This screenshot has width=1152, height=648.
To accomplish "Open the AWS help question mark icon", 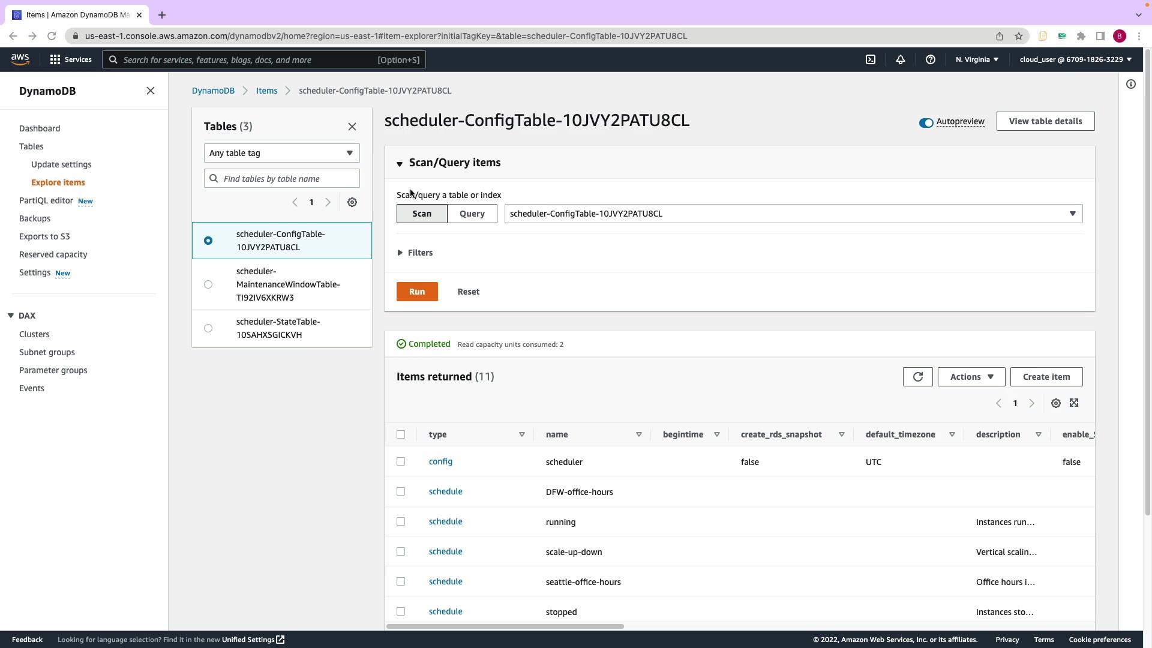I will (x=931, y=59).
